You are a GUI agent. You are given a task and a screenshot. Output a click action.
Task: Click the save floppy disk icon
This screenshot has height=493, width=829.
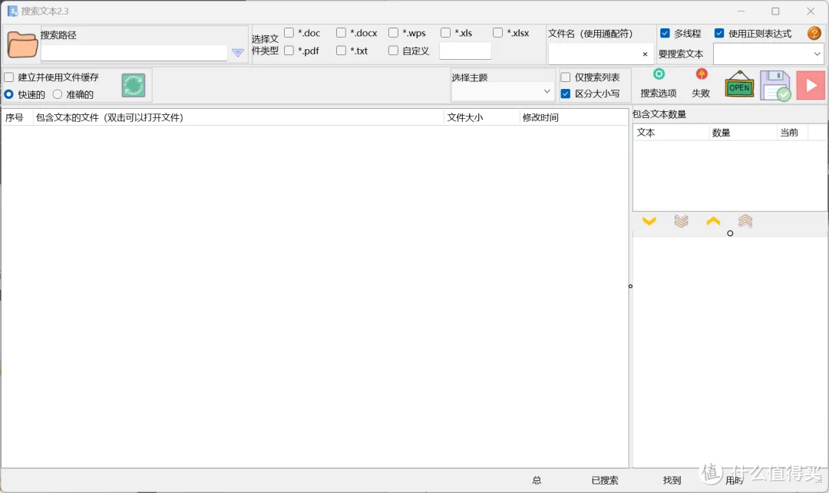(775, 86)
